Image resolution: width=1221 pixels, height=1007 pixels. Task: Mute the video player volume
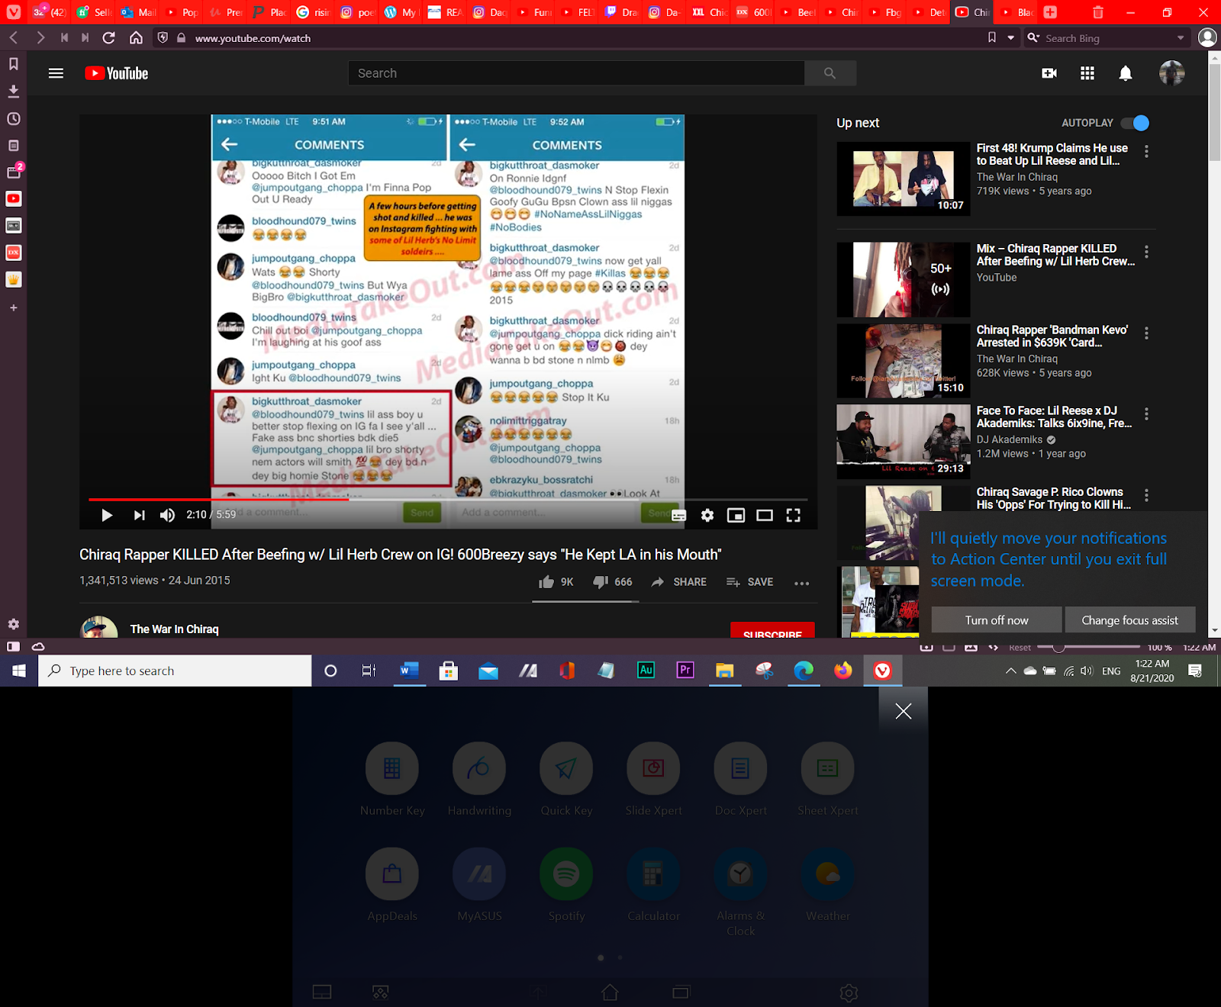167,516
